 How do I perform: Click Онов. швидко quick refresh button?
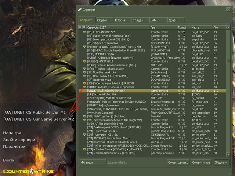pyautogui.click(x=178, y=162)
